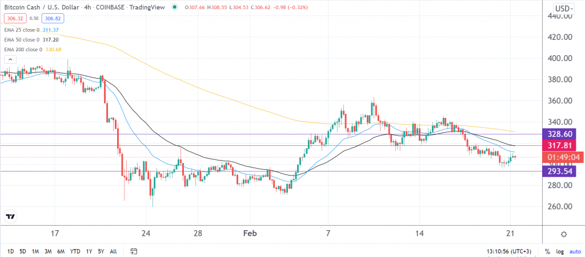Select the All time range
585x257 pixels.
[x=113, y=251]
